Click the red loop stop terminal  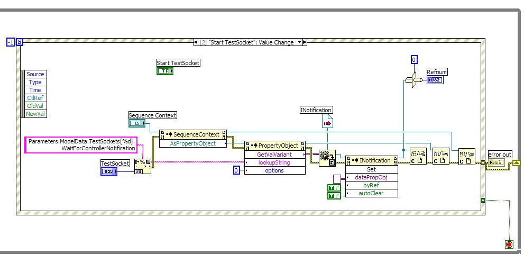click(x=509, y=244)
